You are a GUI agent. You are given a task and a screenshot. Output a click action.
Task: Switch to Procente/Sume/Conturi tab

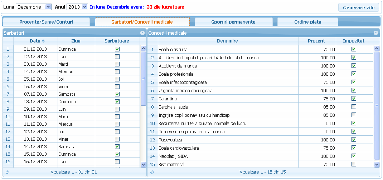tap(46, 22)
